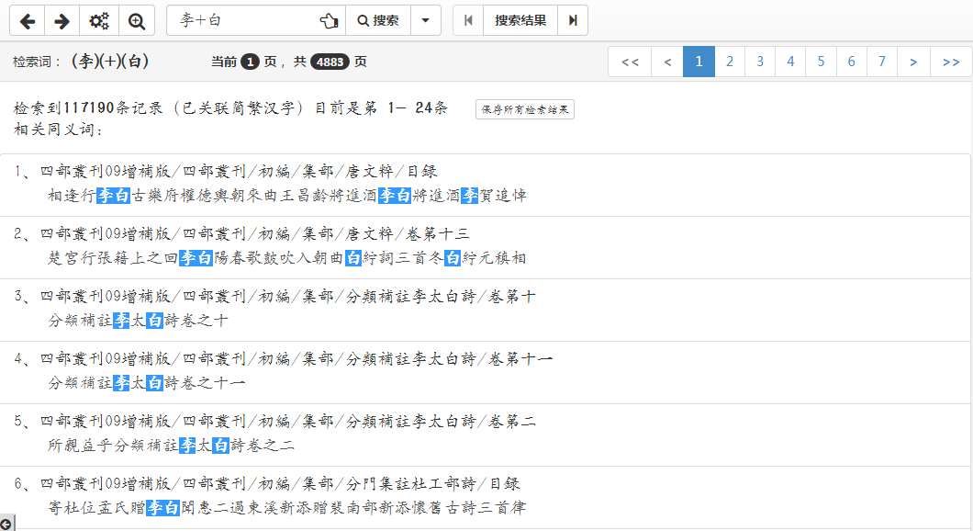The width and height of the screenshot is (973, 531).
Task: Click the 搜索结果 button
Action: click(x=520, y=20)
